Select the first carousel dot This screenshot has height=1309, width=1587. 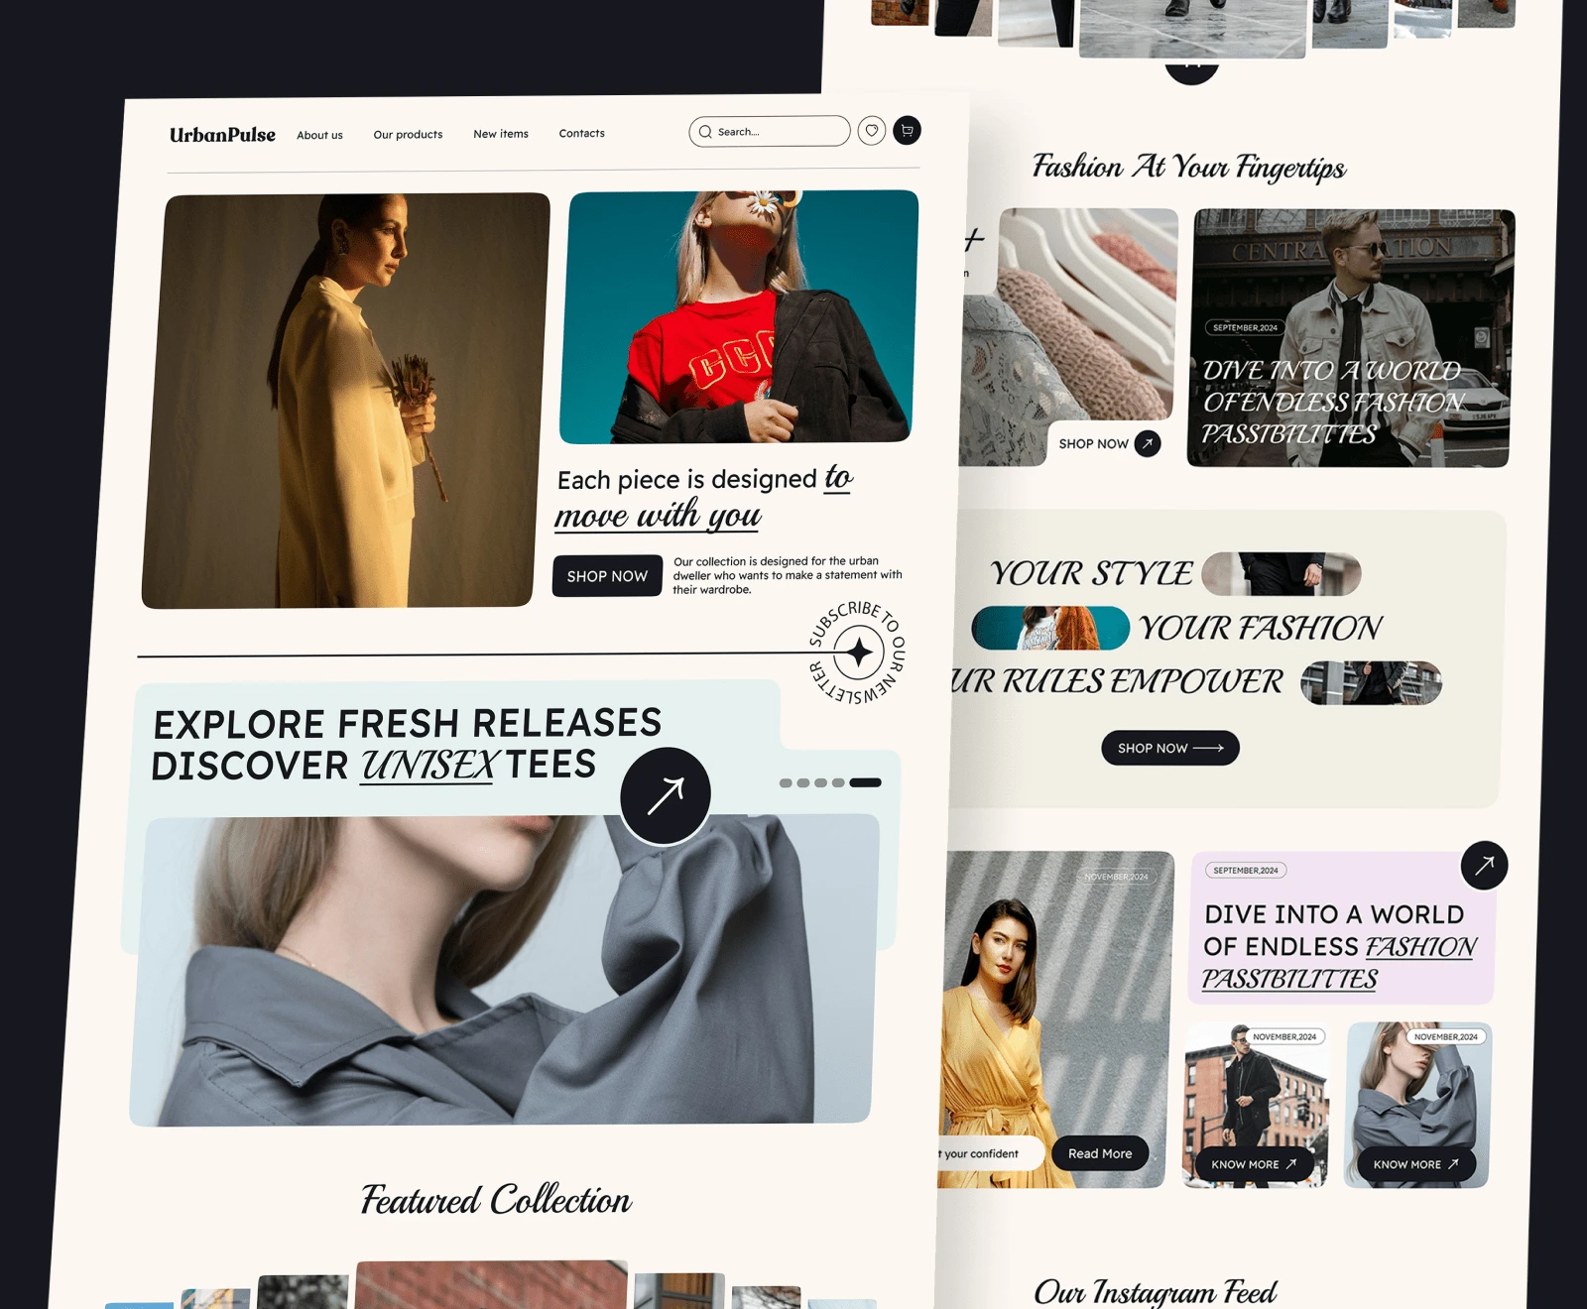pyautogui.click(x=786, y=783)
